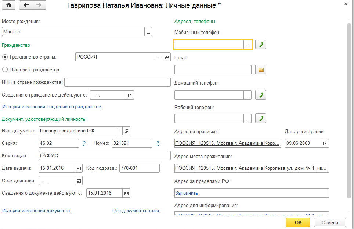354x229 pixels.
Task: Click ellipsis button in birthplace field
Action: [148, 32]
